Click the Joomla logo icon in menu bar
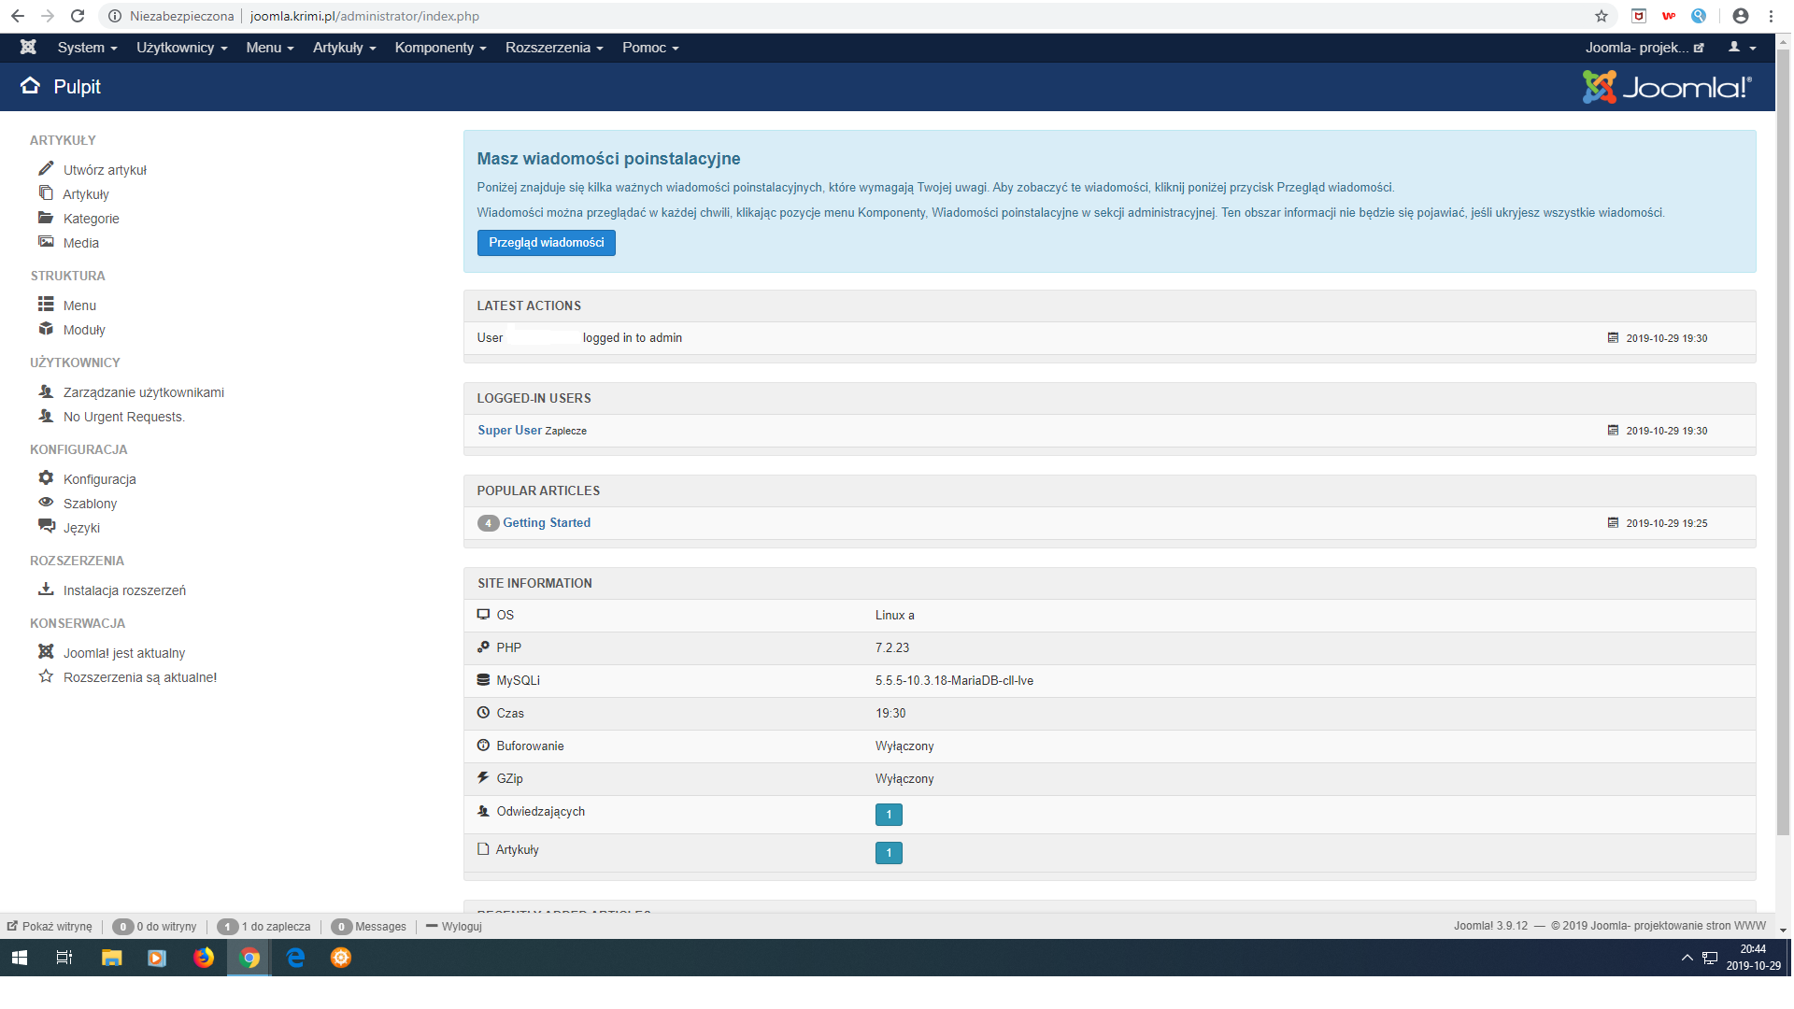 point(28,48)
